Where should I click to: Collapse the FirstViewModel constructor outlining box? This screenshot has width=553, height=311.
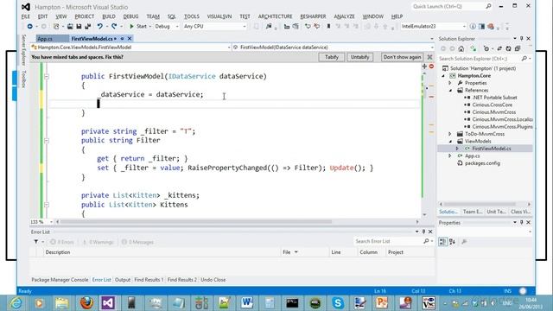click(47, 77)
